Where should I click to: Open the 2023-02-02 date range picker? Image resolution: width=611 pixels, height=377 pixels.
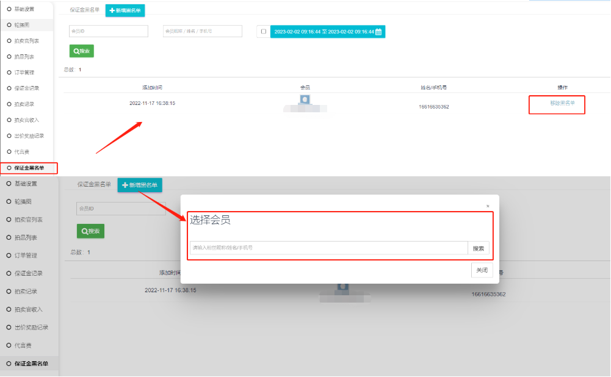click(324, 32)
